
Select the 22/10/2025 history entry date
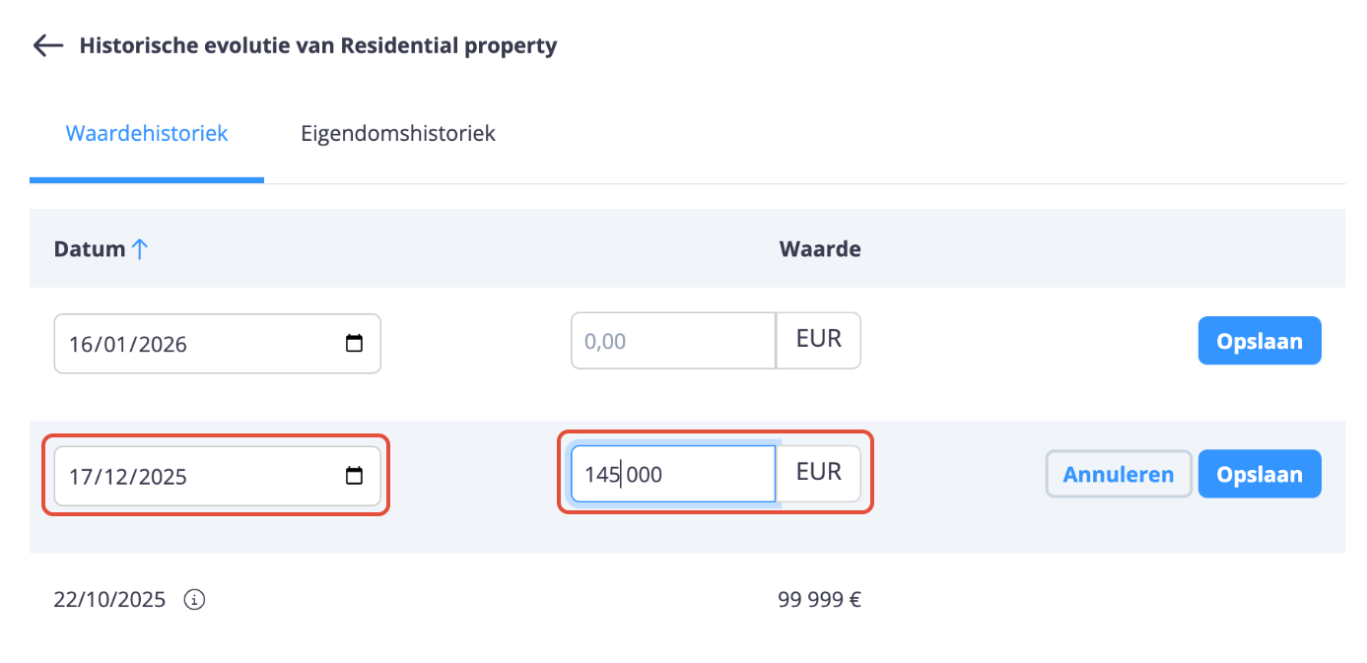click(x=109, y=599)
